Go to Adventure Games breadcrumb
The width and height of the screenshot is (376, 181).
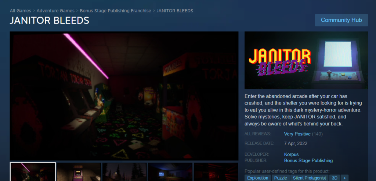coord(55,11)
